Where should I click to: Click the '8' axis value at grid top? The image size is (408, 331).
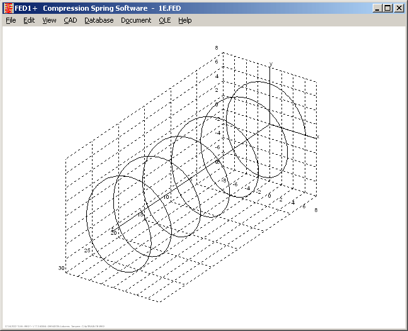[216, 48]
